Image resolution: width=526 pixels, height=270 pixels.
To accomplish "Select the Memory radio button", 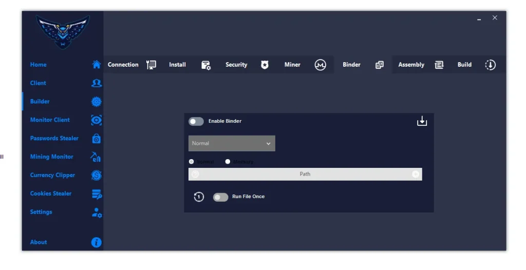I will (x=228, y=162).
